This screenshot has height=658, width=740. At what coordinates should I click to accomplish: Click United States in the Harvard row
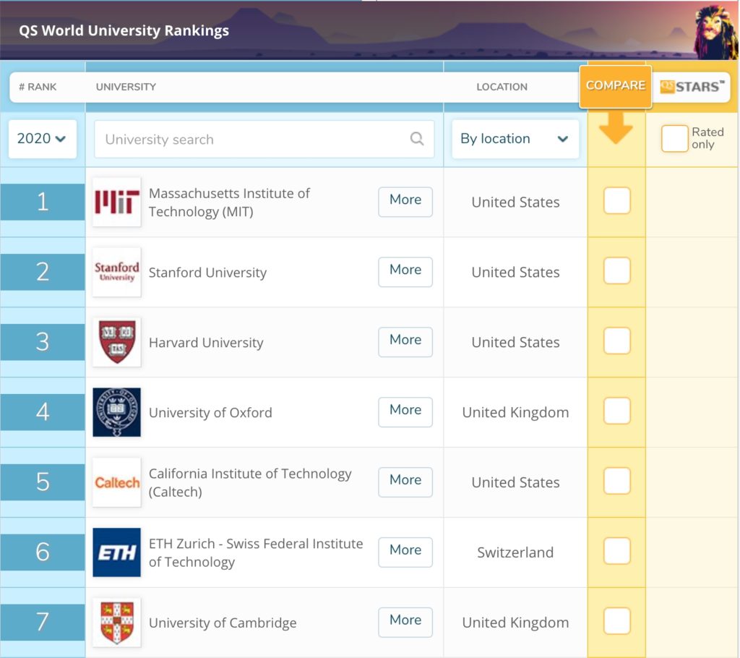pyautogui.click(x=515, y=342)
